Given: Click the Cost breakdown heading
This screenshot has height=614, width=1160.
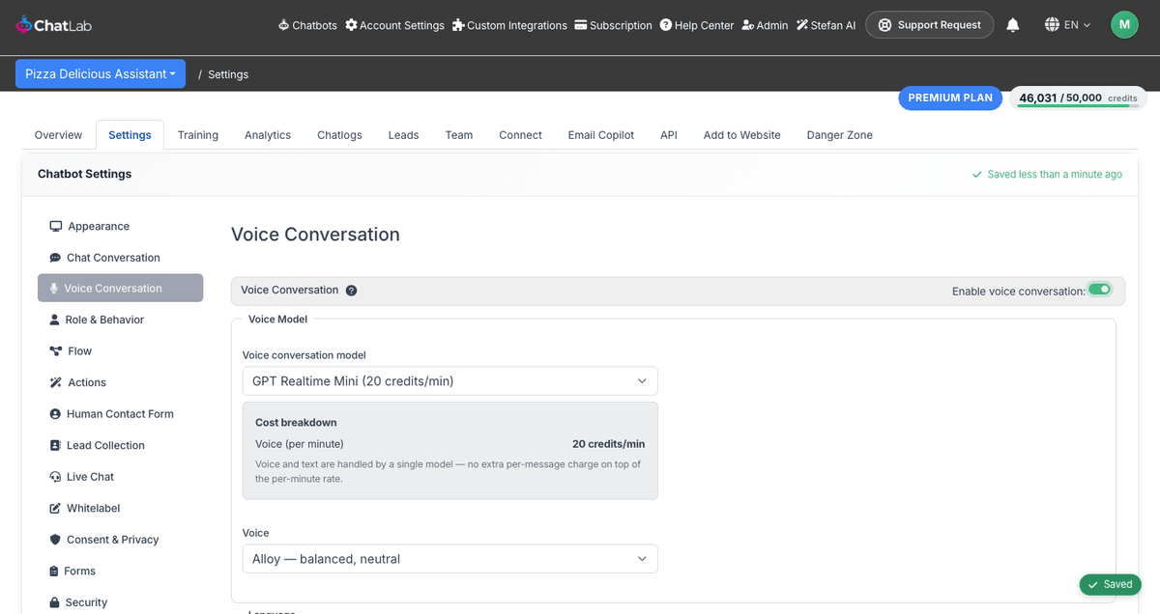Looking at the screenshot, I should click(296, 423).
